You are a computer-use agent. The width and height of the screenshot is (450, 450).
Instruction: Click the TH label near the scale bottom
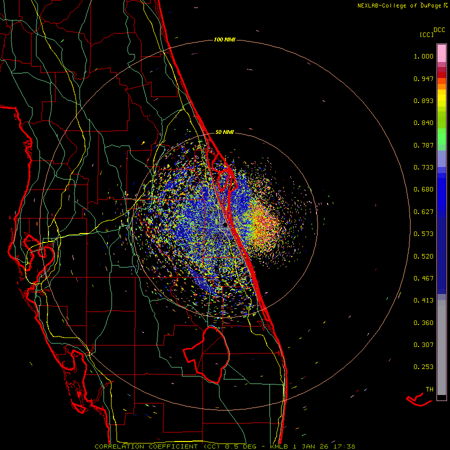(x=429, y=389)
